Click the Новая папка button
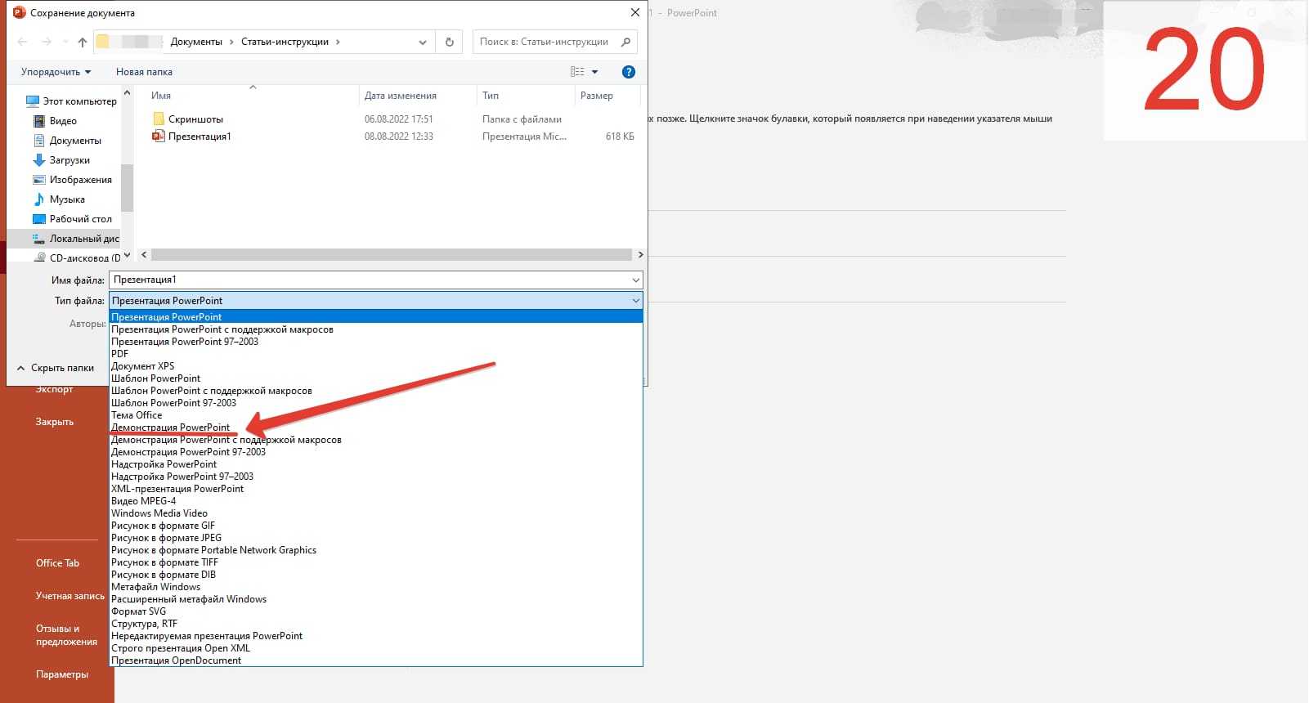1309x703 pixels. tap(144, 72)
